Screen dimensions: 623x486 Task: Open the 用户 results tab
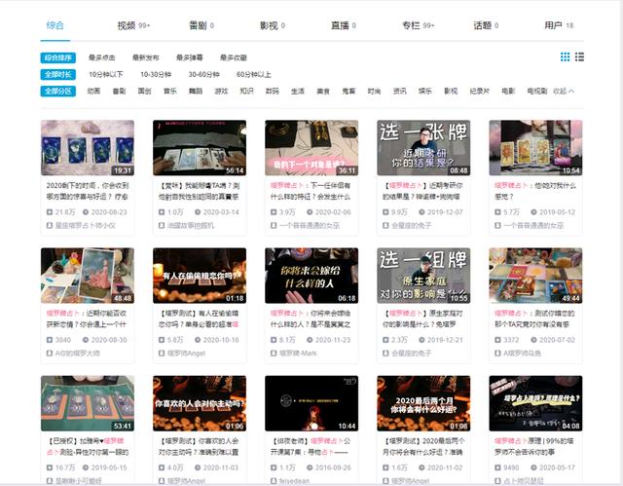557,25
